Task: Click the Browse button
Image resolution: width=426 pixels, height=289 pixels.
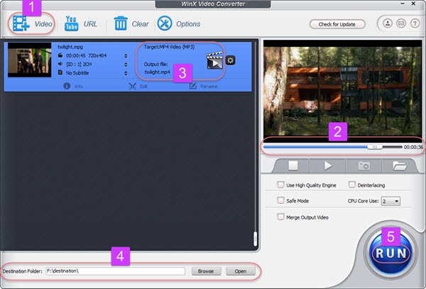Action: coord(206,271)
